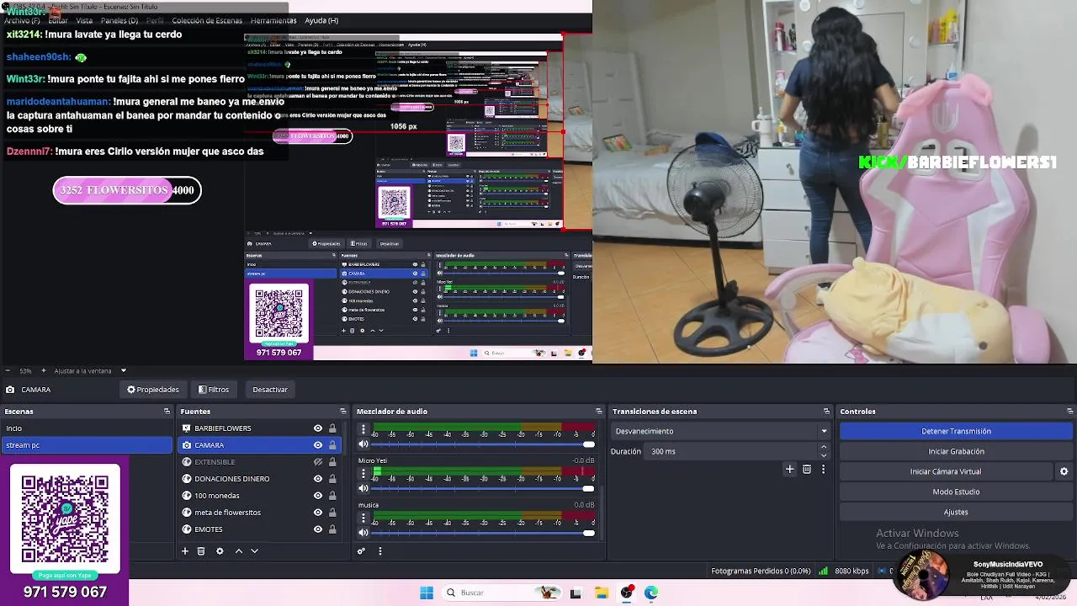
Task: Pop out the Mezclador de audio dock icon
Action: (598, 412)
